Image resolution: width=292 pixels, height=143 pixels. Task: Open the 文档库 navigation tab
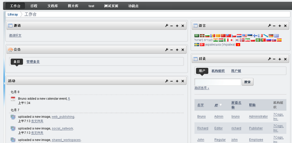click(53, 6)
